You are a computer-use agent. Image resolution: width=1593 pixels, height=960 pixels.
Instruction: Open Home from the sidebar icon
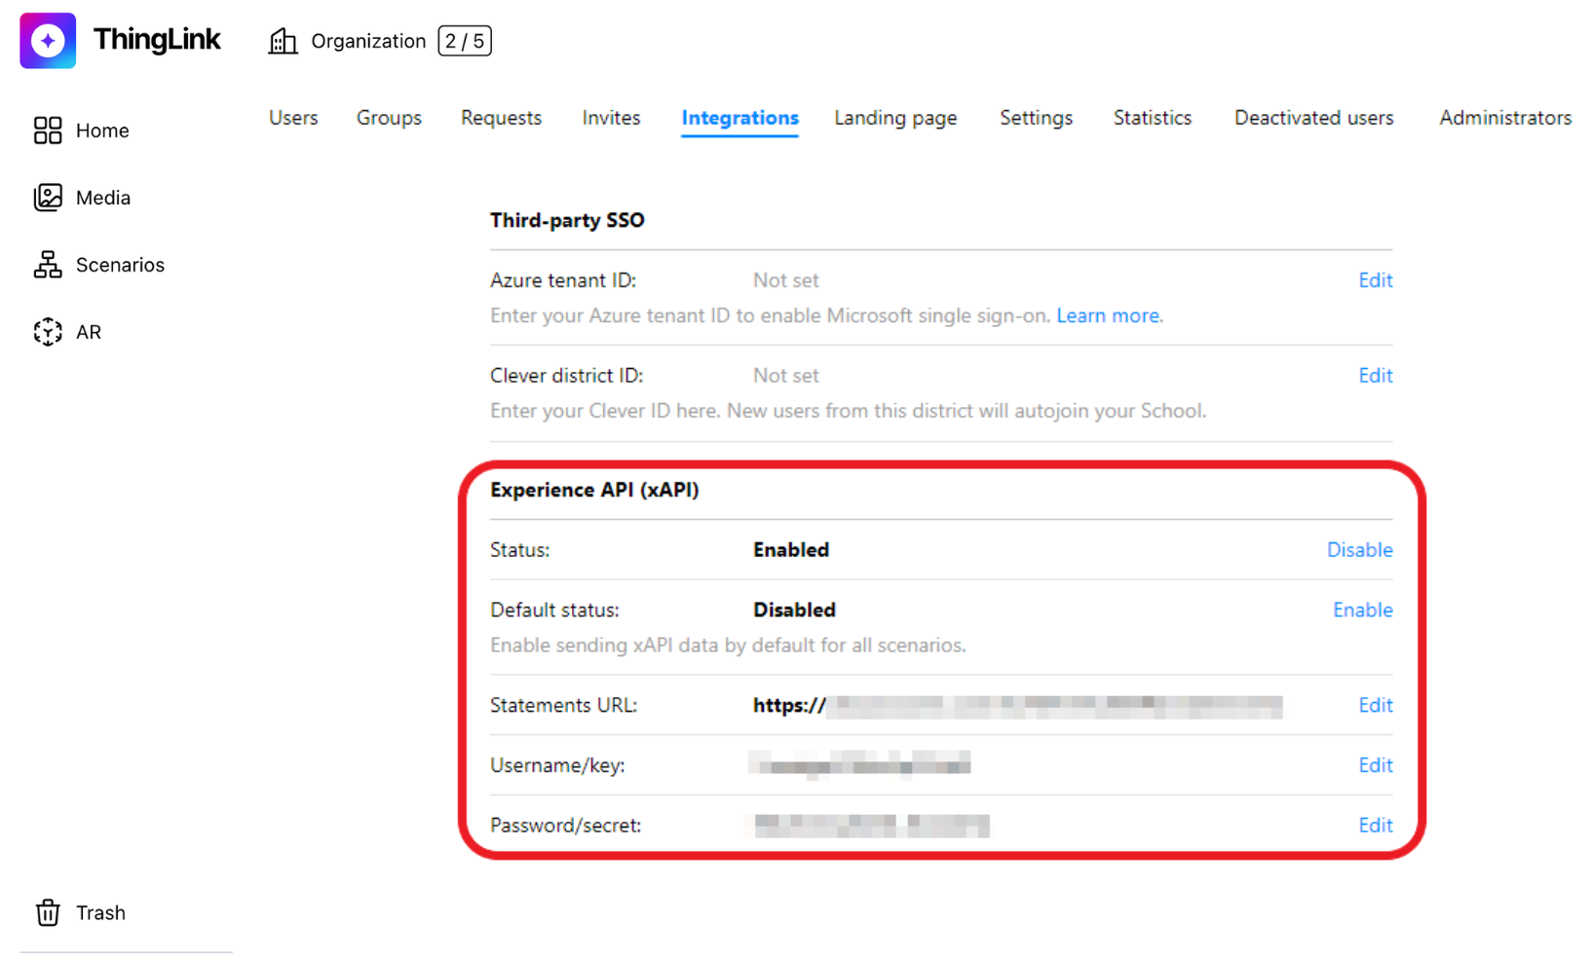(x=48, y=130)
